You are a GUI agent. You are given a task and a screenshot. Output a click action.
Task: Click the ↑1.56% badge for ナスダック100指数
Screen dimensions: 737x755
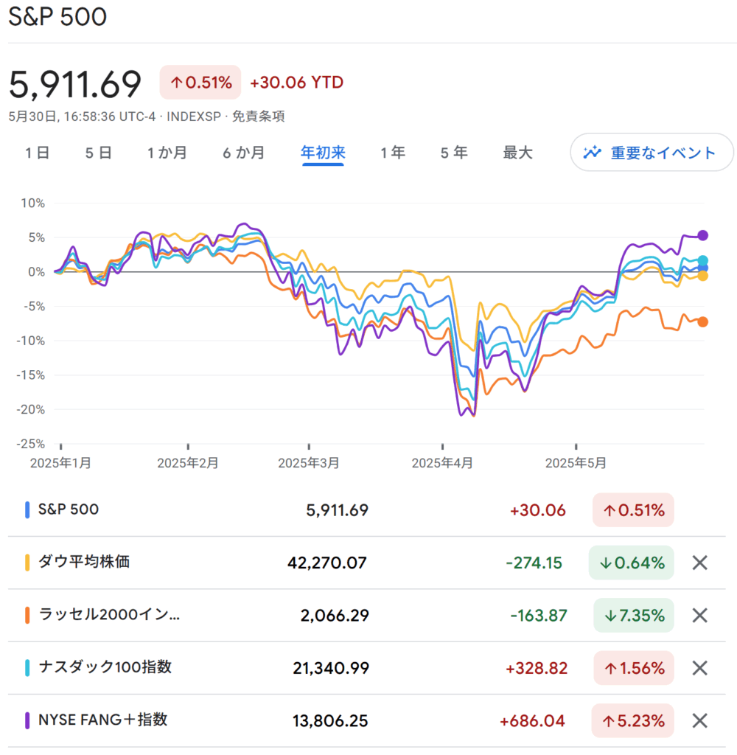(634, 668)
